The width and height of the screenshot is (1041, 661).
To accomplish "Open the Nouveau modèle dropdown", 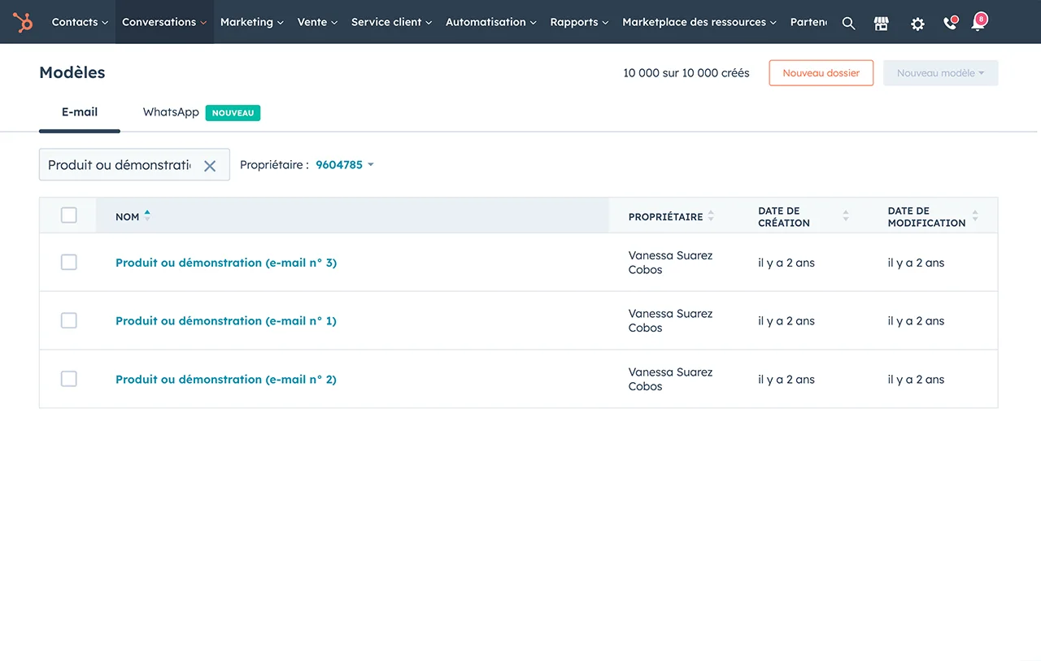I will (940, 73).
